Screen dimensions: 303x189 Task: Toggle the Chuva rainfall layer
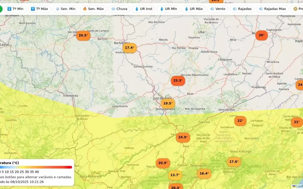pyautogui.click(x=119, y=9)
